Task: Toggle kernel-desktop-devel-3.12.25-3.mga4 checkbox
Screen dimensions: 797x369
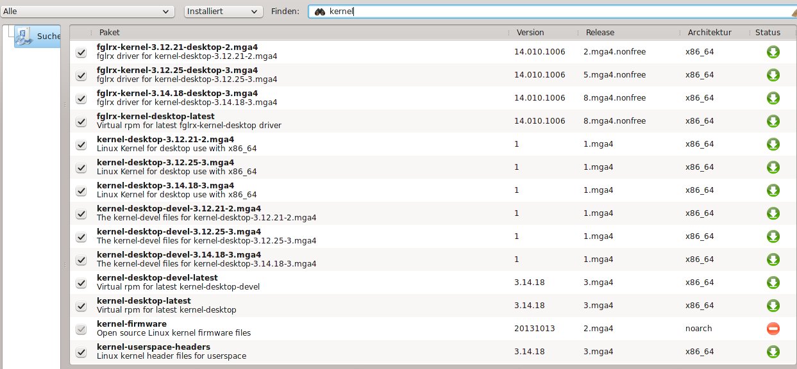Action: pos(81,237)
